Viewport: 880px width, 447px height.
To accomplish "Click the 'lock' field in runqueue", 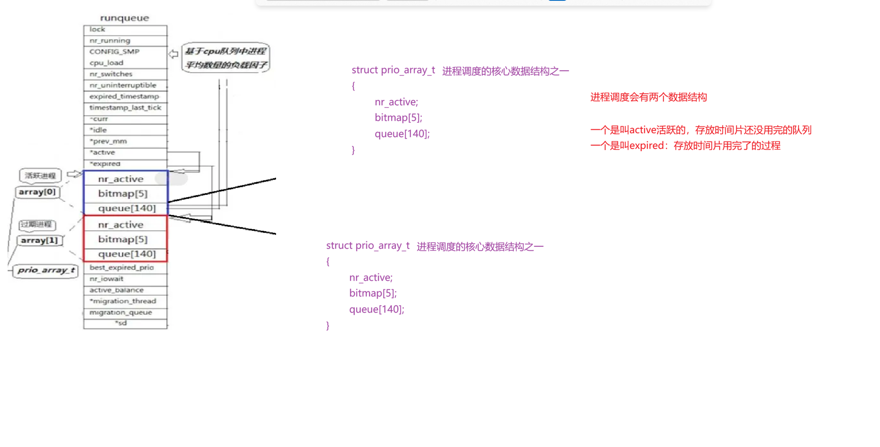I will [x=97, y=30].
